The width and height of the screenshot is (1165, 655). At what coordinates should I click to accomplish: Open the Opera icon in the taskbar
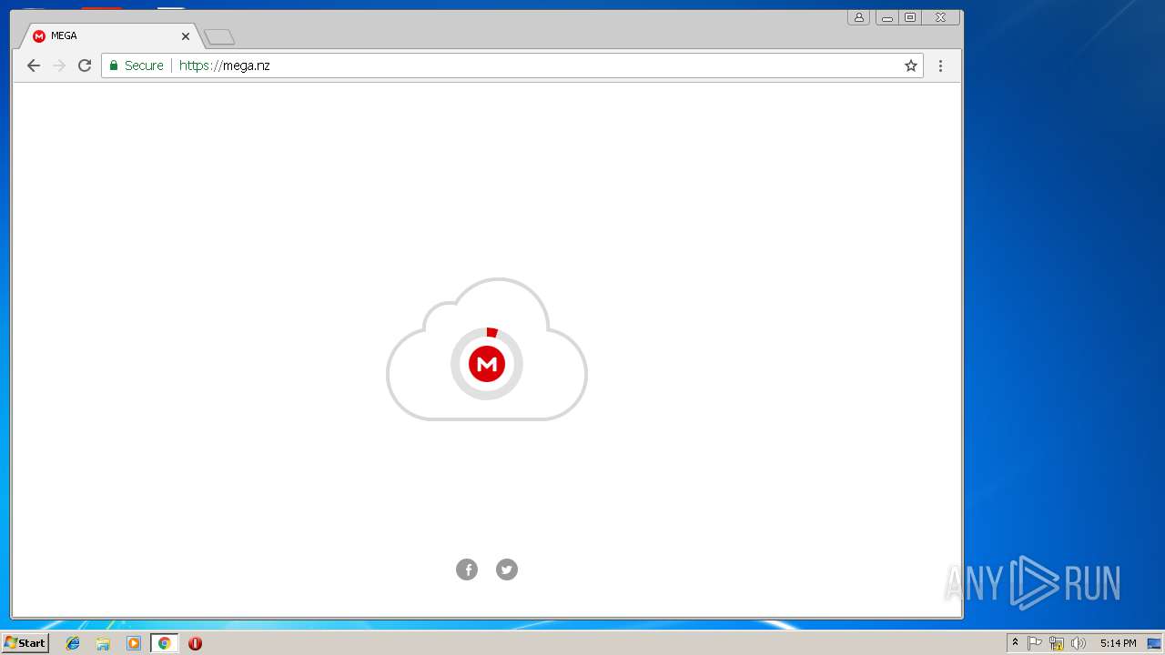(195, 643)
